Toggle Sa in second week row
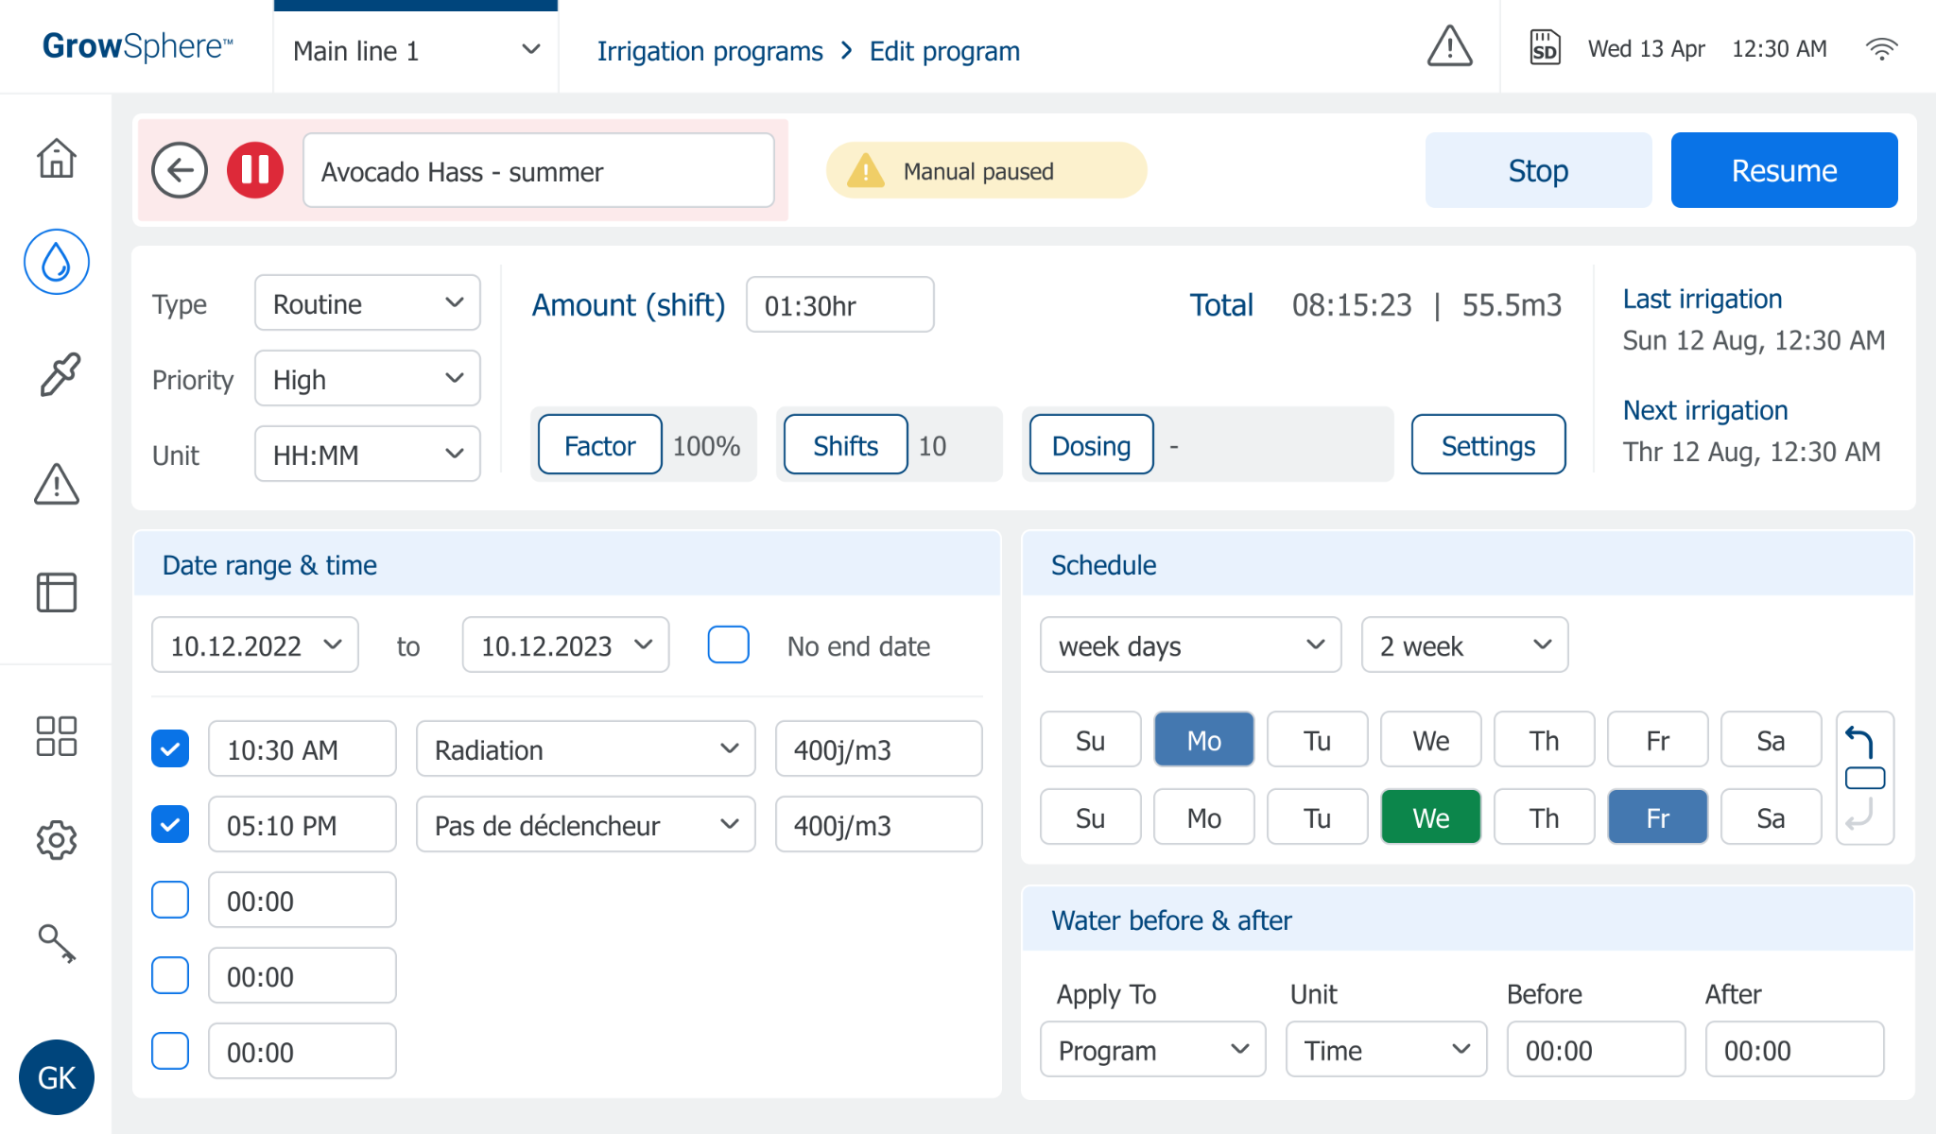 tap(1772, 816)
